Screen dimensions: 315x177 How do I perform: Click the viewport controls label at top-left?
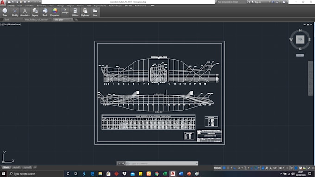[x=11, y=24]
